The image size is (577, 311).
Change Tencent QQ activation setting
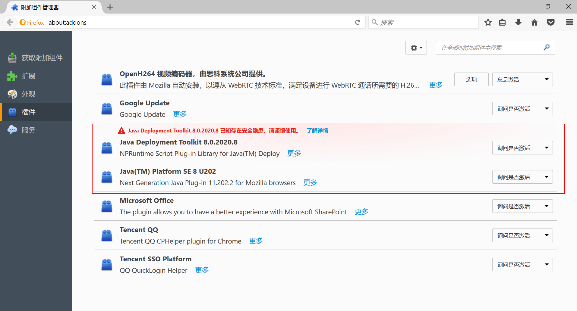pyautogui.click(x=522, y=235)
